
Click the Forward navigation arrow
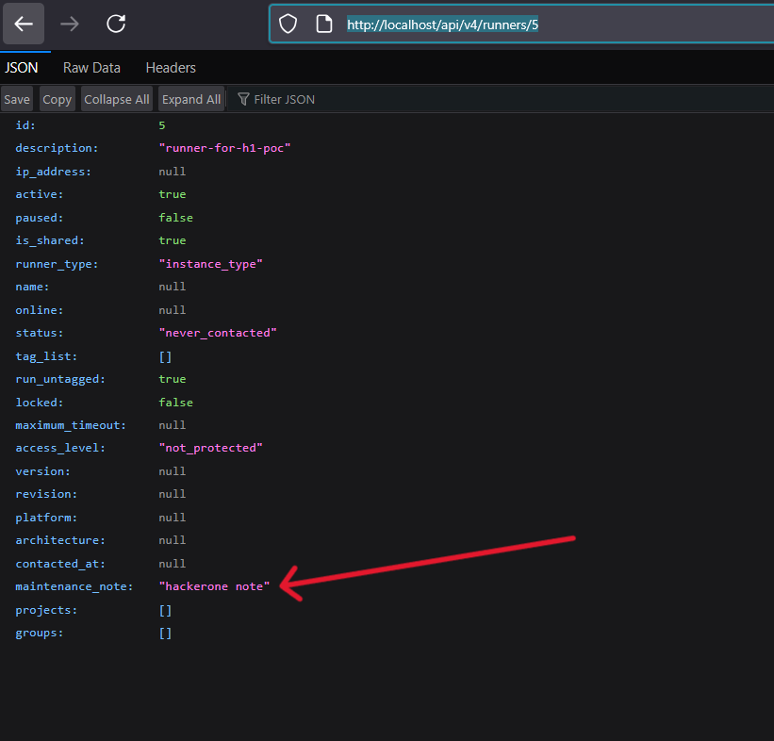coord(70,25)
